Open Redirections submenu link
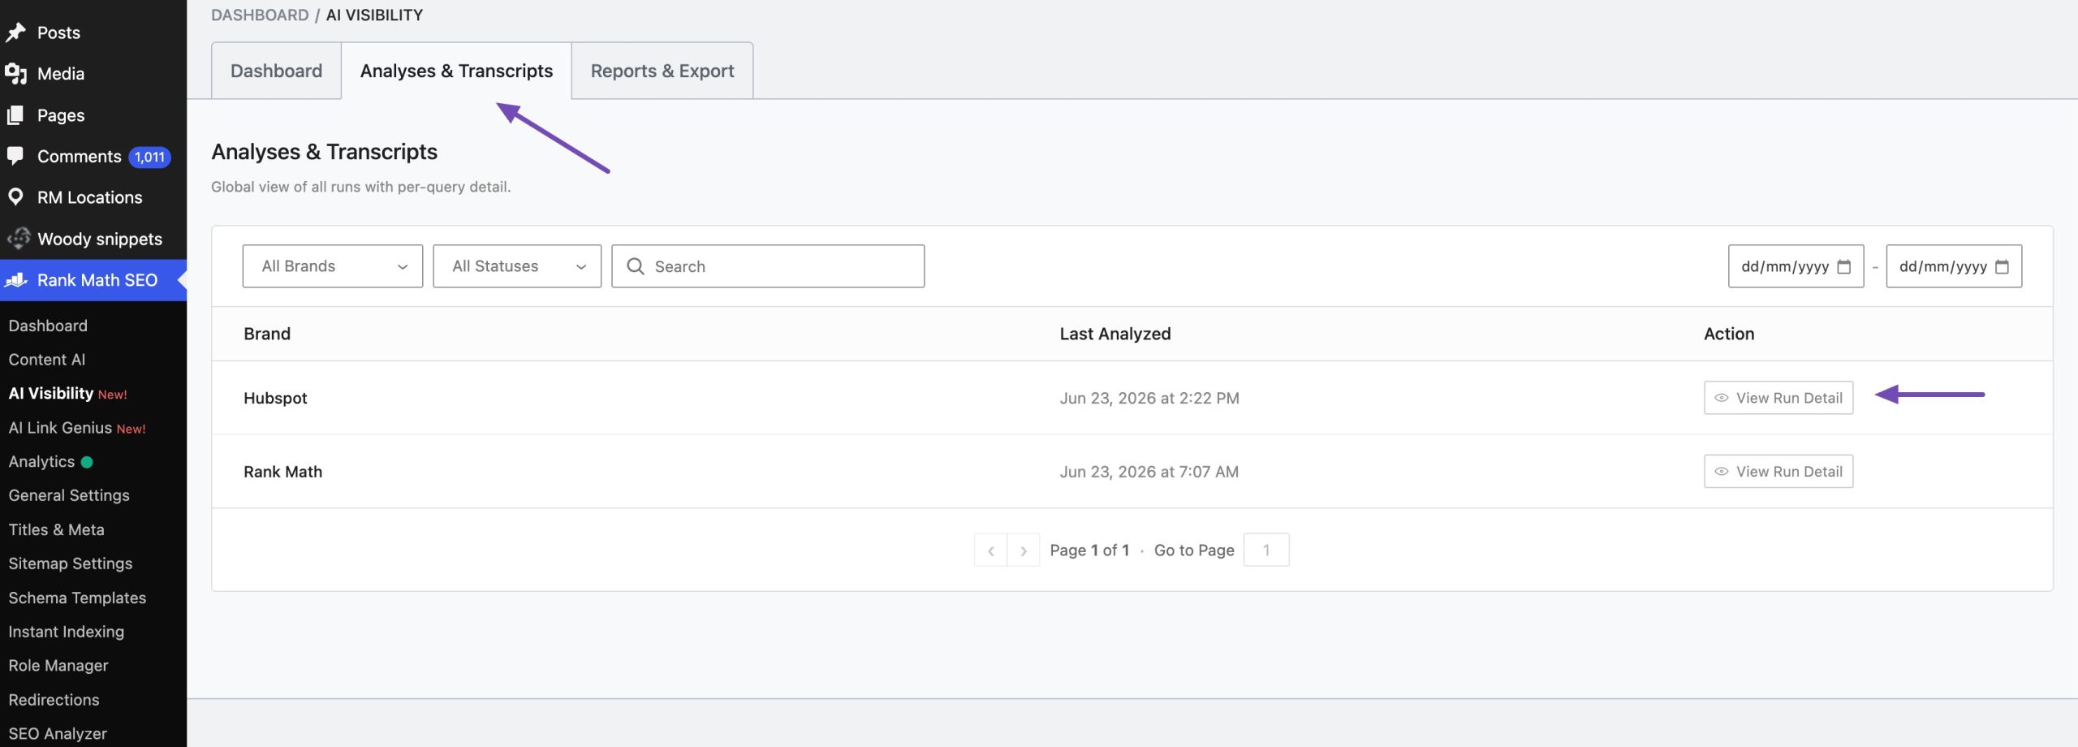 (54, 700)
